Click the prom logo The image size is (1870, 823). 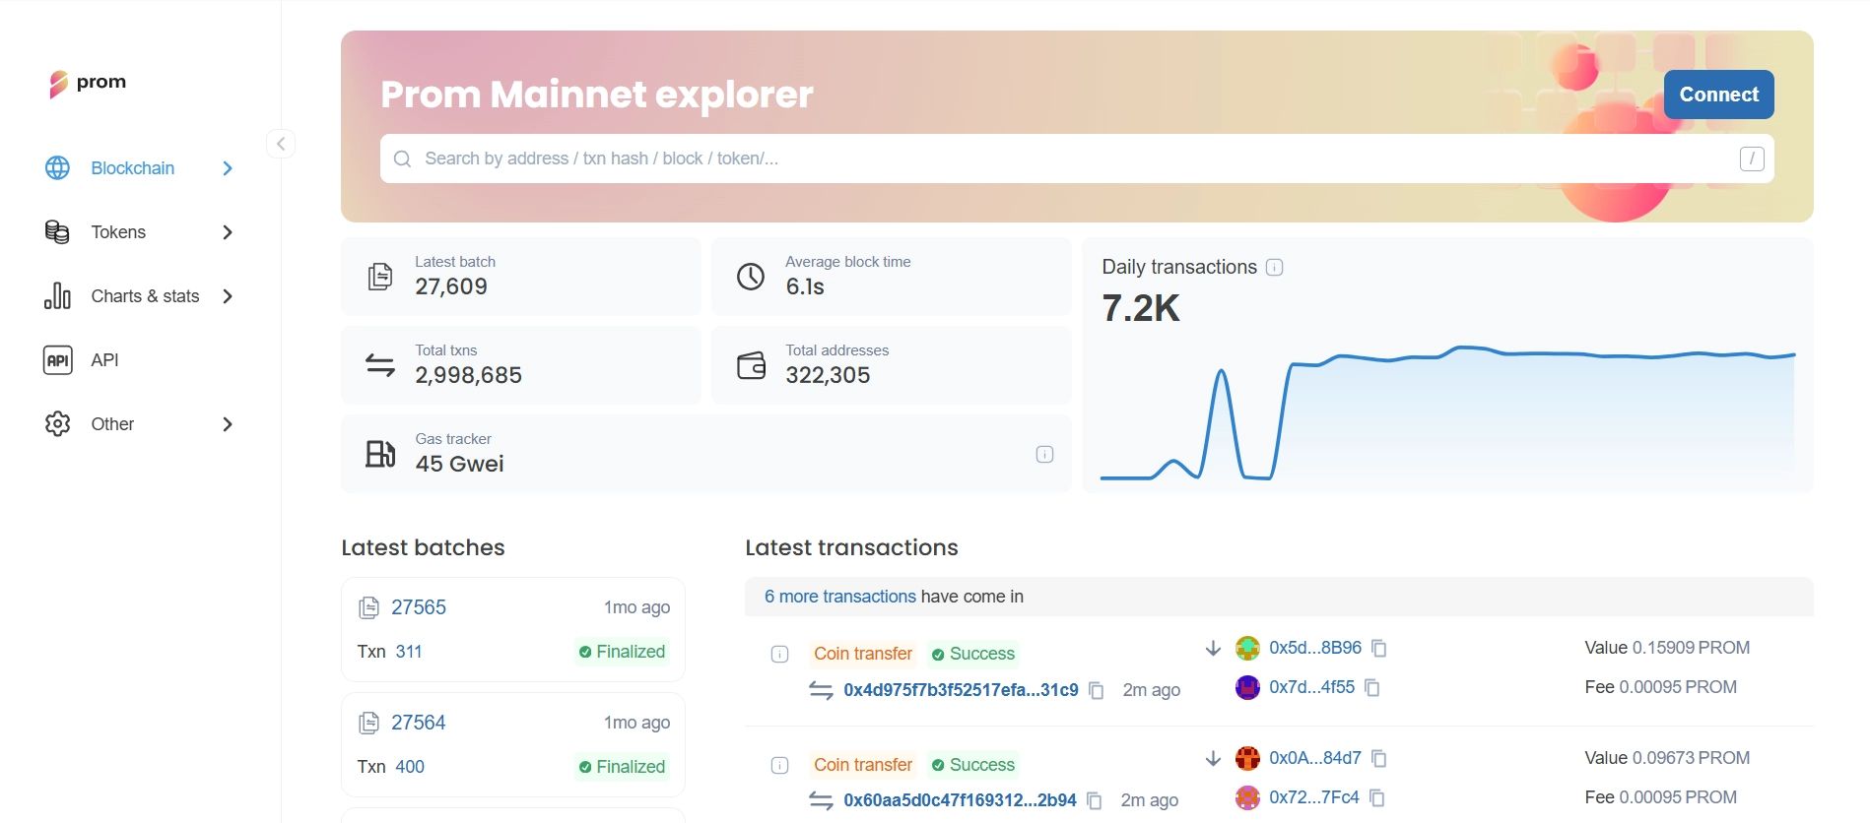click(x=88, y=83)
